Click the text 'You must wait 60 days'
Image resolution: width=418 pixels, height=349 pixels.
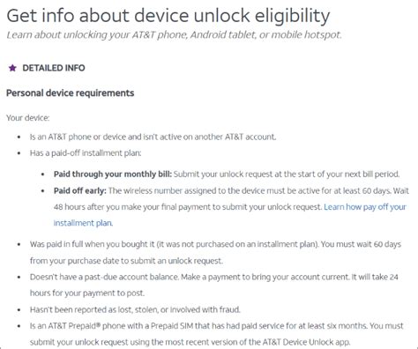(x=361, y=244)
